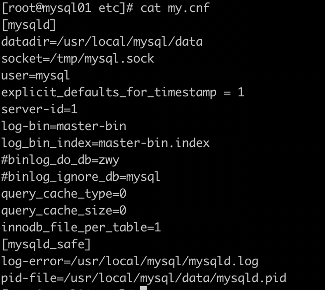
Task: Click the word cat in the command
Action: [x=151, y=7]
